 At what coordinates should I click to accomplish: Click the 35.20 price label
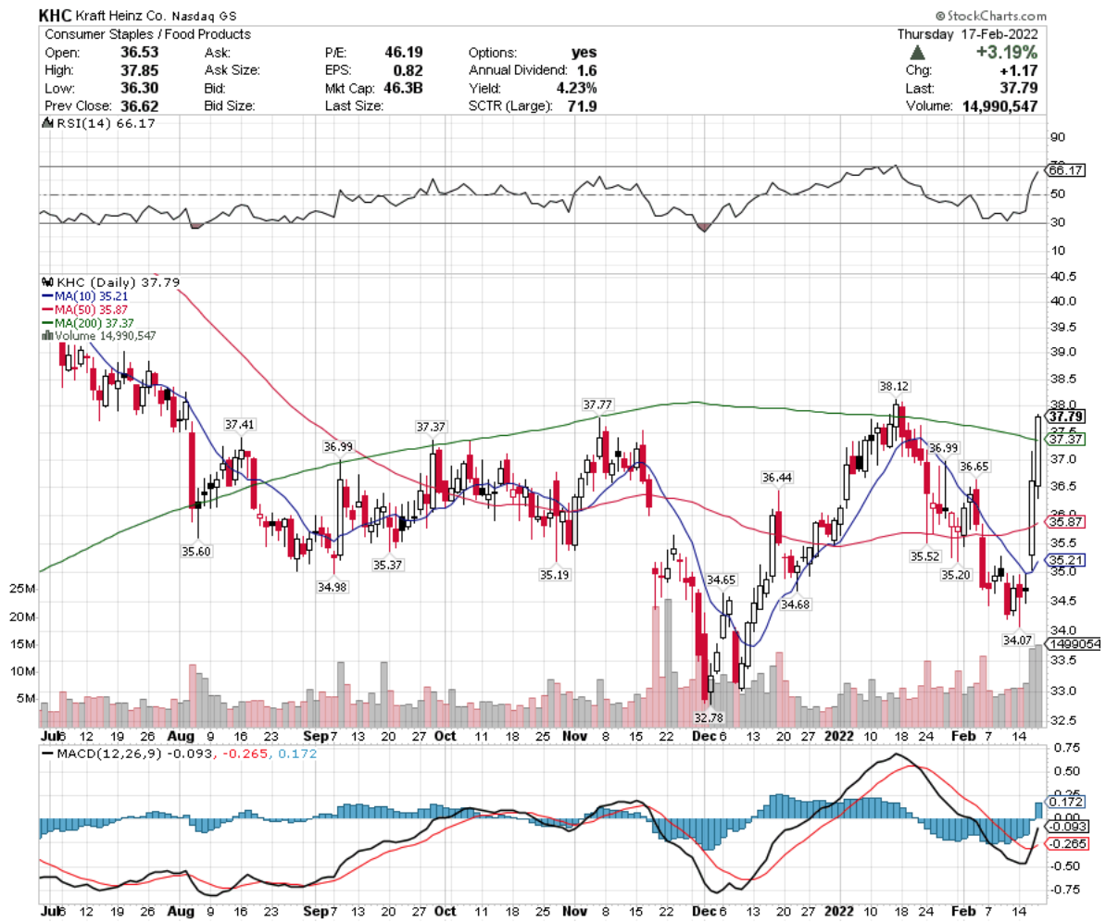coord(956,575)
